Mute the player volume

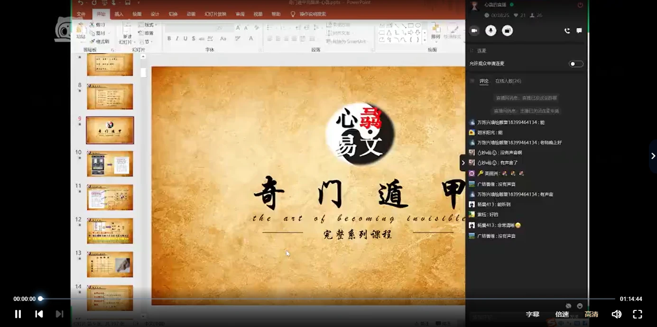[x=616, y=314]
